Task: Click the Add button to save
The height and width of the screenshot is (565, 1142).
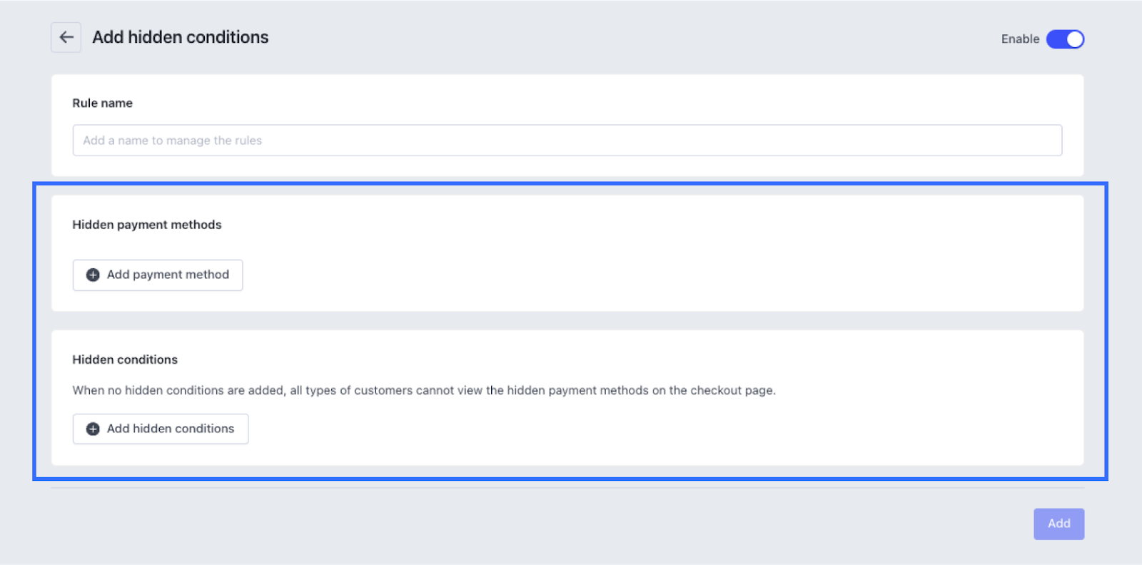Action: point(1058,524)
